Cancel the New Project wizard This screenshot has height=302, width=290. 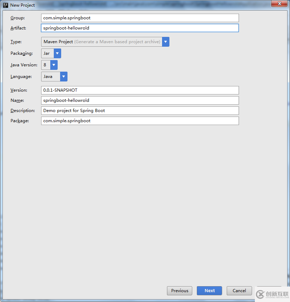click(239, 291)
